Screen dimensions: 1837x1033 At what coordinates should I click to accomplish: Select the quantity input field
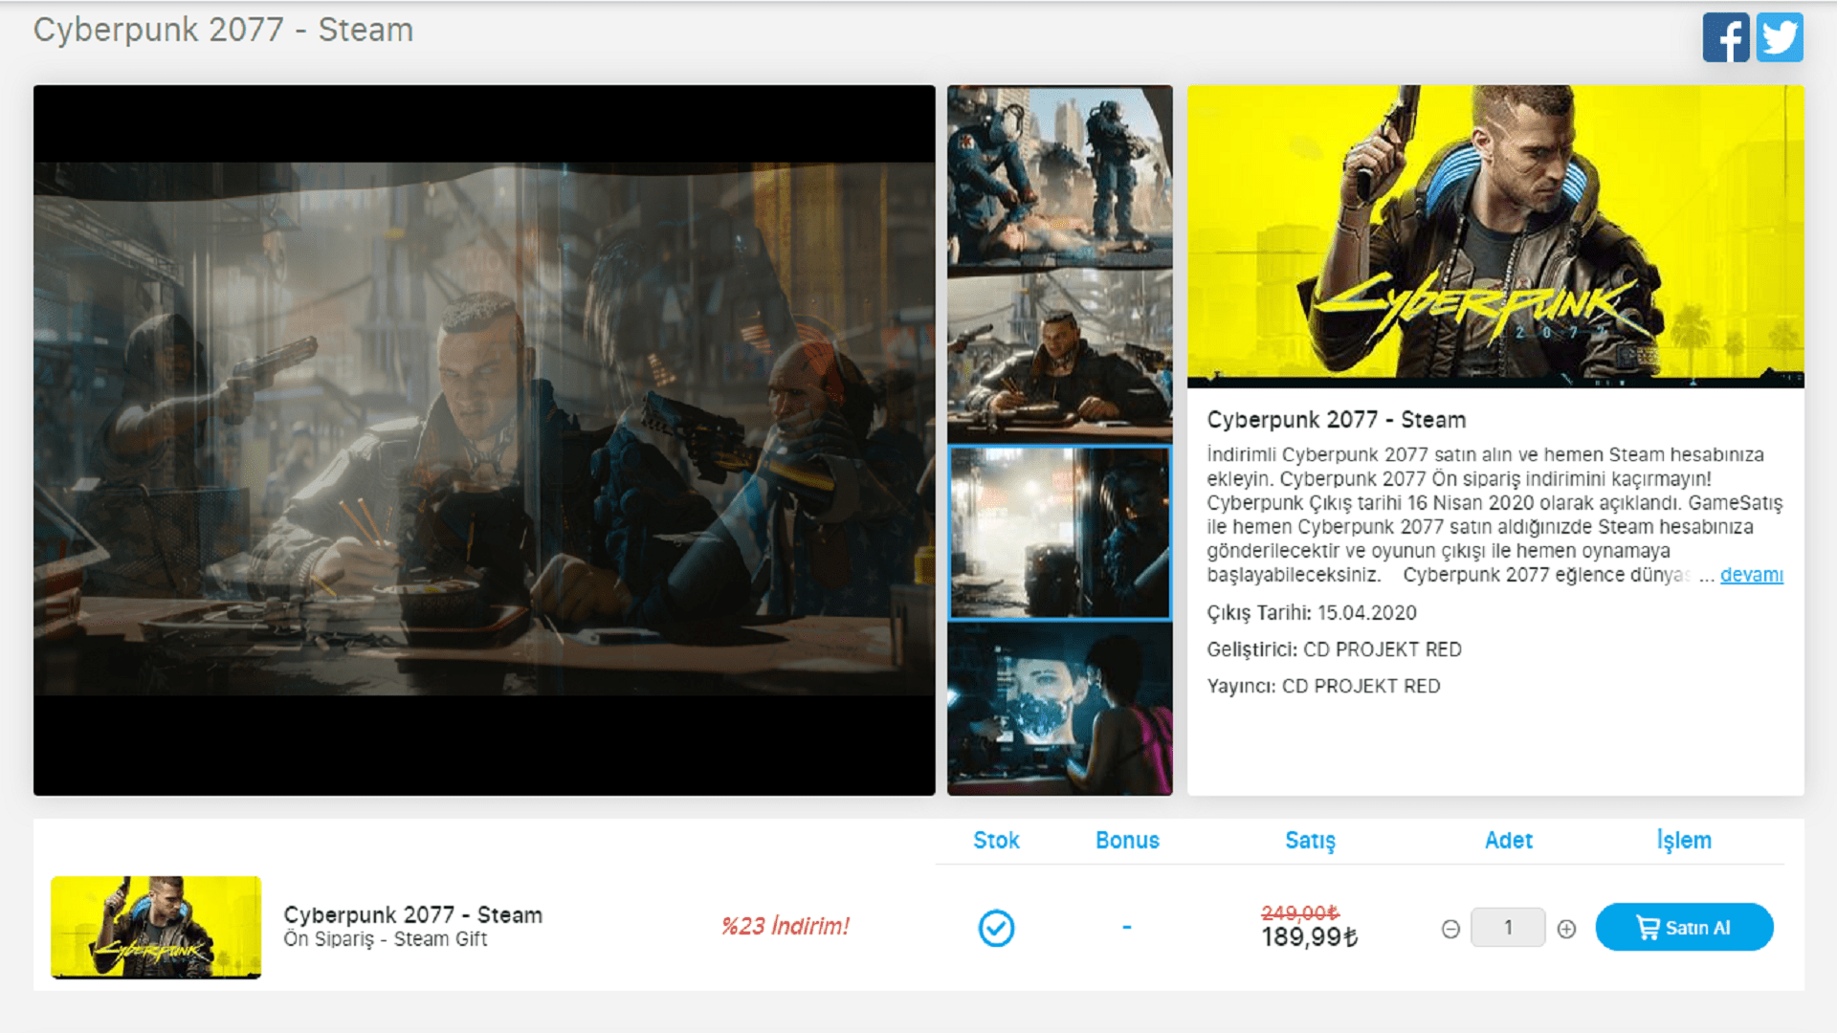(x=1508, y=927)
